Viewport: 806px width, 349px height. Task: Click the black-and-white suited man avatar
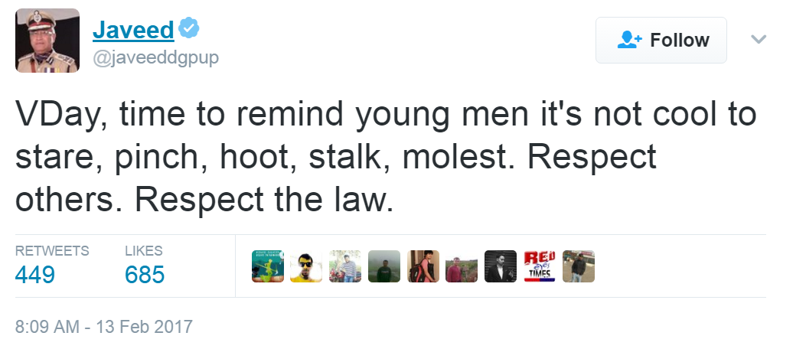pyautogui.click(x=501, y=266)
